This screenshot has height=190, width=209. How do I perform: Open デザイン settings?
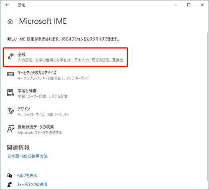pyautogui.click(x=38, y=112)
